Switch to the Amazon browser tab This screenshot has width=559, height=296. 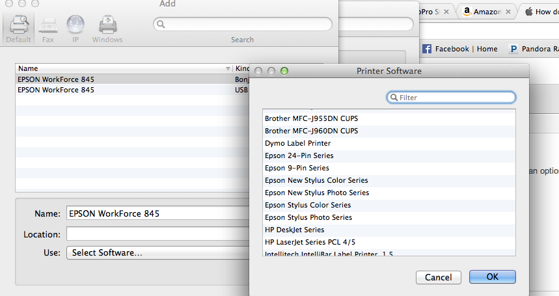485,12
